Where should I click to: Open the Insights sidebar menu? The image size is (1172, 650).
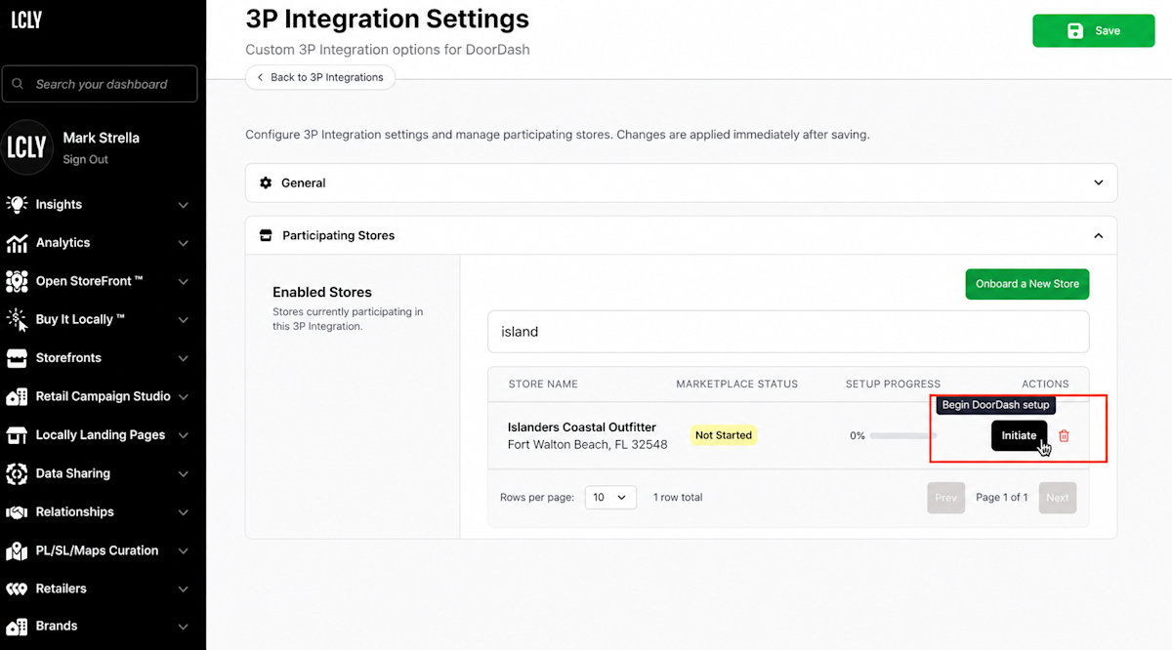[98, 204]
